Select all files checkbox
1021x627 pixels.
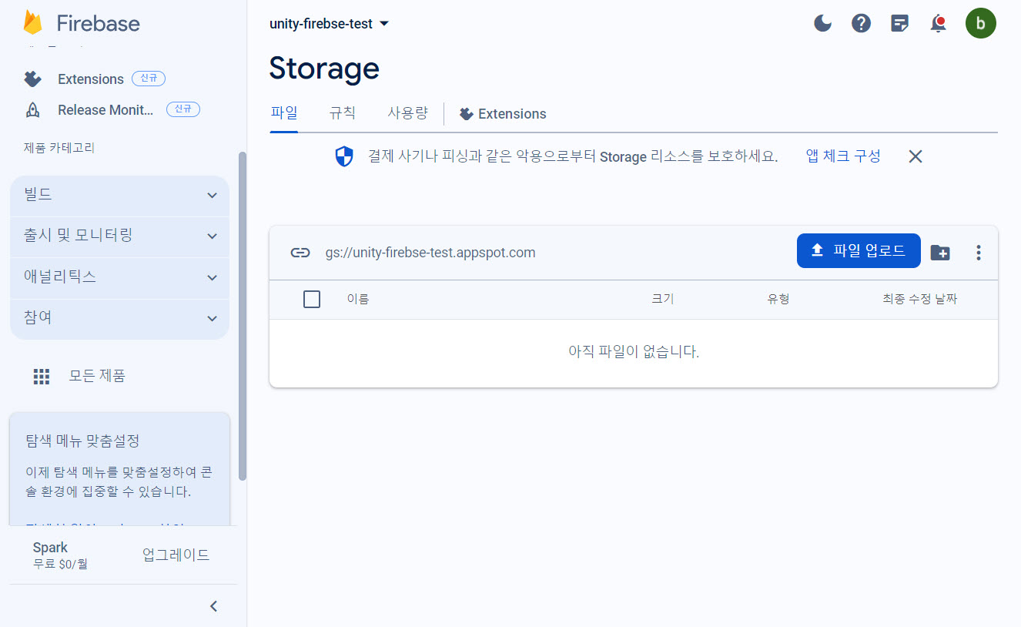pos(312,299)
